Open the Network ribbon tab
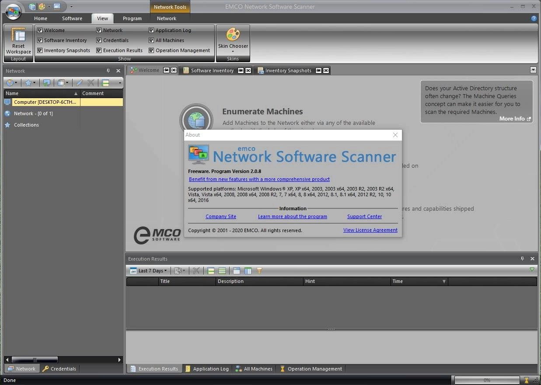Image resolution: width=541 pixels, height=385 pixels. (167, 18)
